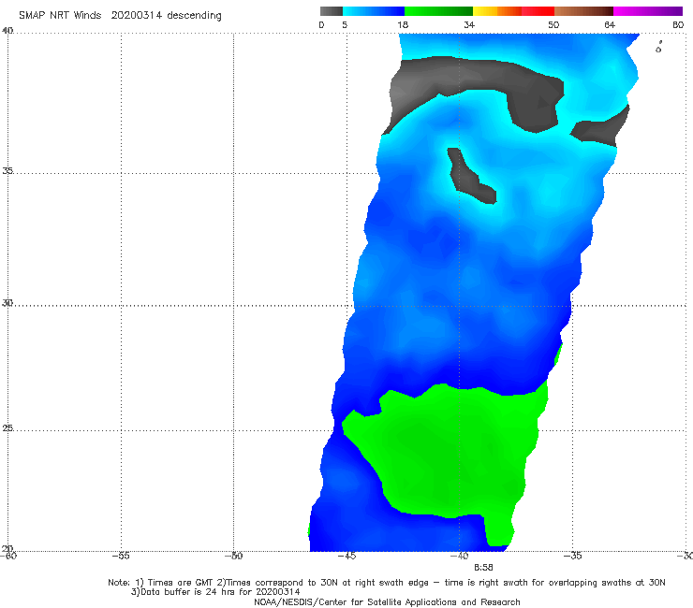693x608 pixels.
Task: Click the NOAA/NESDIS credit line
Action: pyautogui.click(x=387, y=602)
